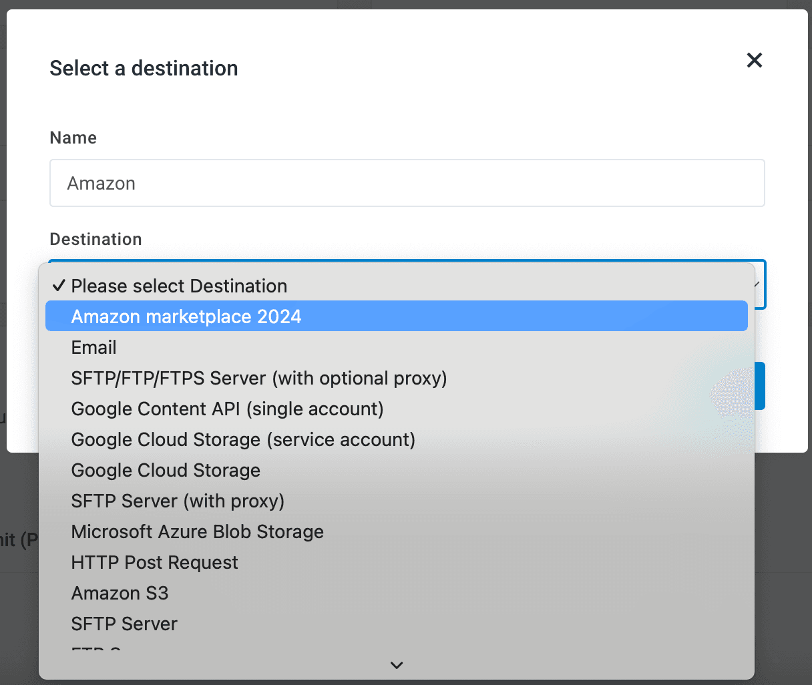Viewport: 812px width, 685px height.
Task: Select Google Content API (single account)
Action: coord(227,409)
